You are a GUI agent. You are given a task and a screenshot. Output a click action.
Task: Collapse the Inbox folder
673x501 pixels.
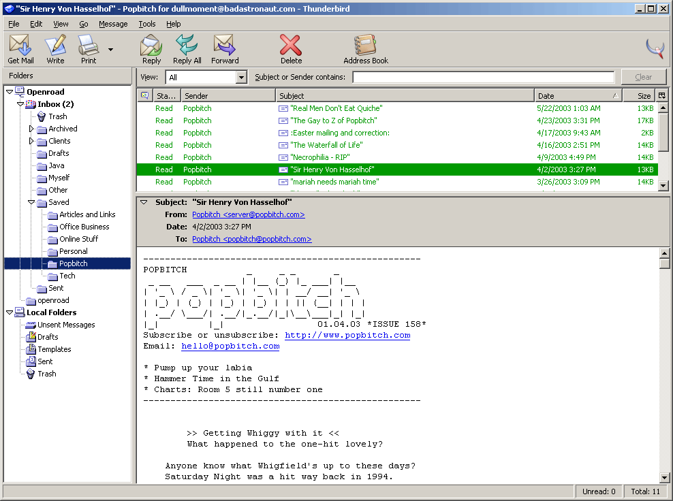point(20,104)
